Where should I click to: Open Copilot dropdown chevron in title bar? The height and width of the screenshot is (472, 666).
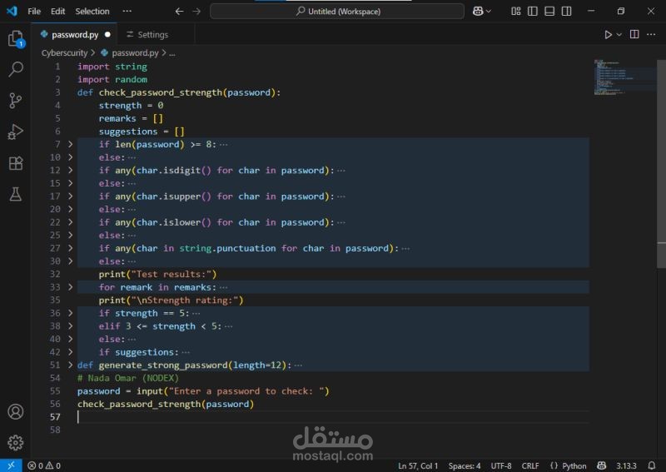489,12
